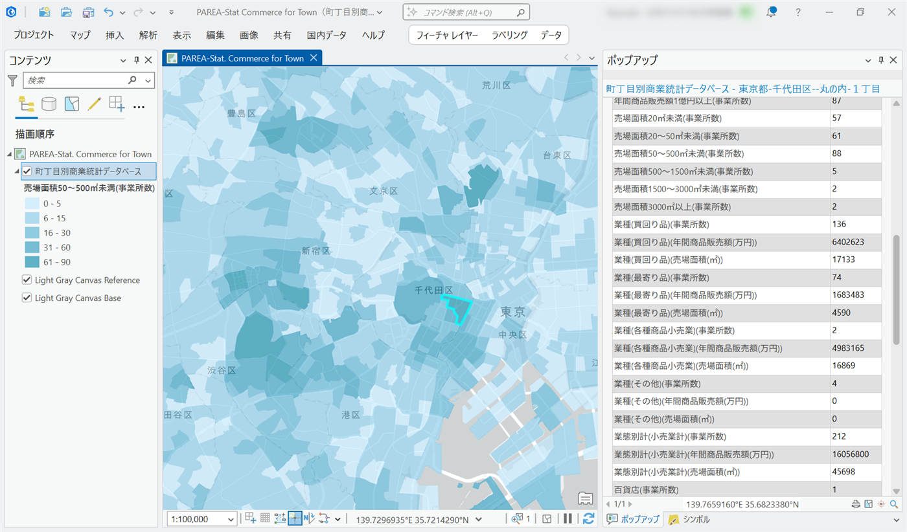Open the notifications bell

[771, 12]
